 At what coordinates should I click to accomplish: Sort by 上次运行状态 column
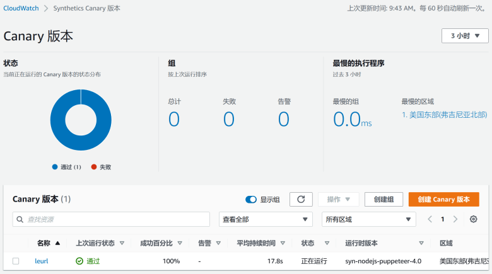tap(122, 243)
